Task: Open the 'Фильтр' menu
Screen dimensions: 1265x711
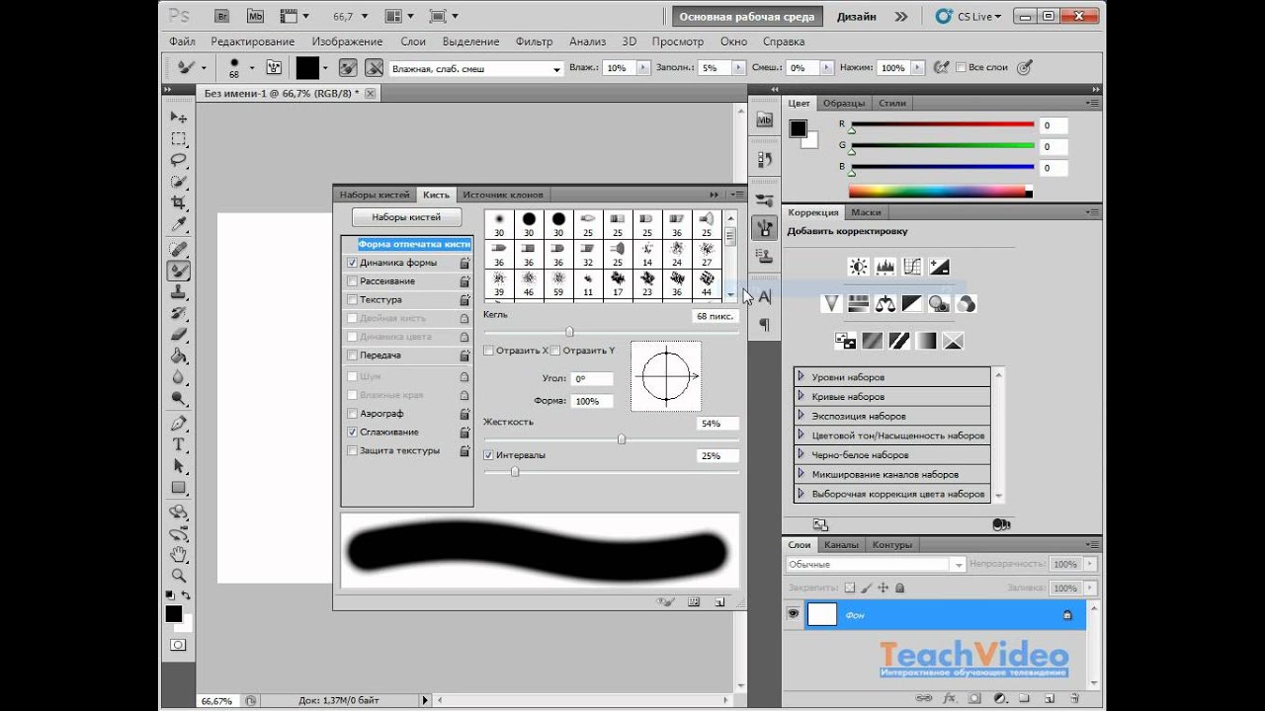Action: click(x=534, y=41)
